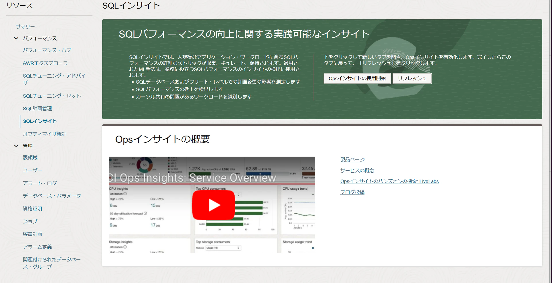Click the banner headline about SQLパフォーマンス
552x283 pixels.
(244, 34)
